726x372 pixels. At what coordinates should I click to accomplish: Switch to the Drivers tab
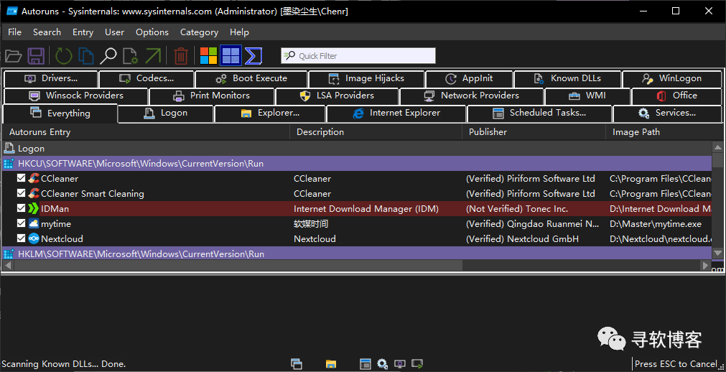click(51, 79)
